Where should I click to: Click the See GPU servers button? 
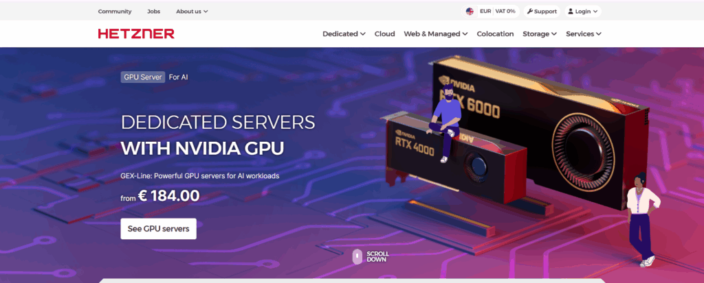pos(159,229)
